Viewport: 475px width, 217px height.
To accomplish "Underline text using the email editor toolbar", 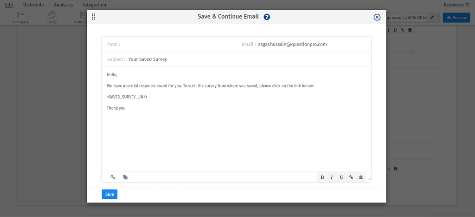I will click(341, 177).
